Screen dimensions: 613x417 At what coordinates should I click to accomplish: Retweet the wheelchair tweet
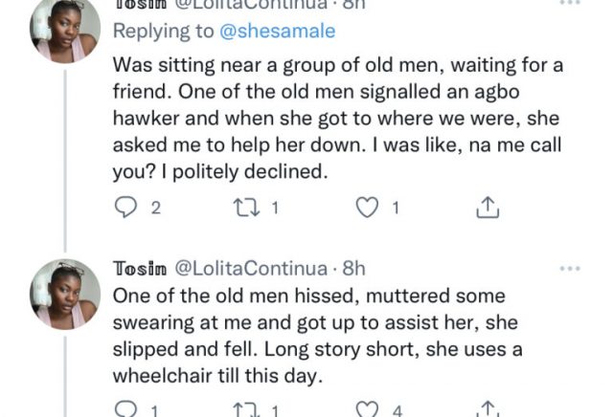click(x=247, y=410)
